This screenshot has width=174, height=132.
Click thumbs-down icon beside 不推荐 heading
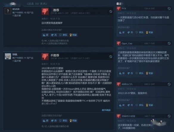click(x=45, y=57)
